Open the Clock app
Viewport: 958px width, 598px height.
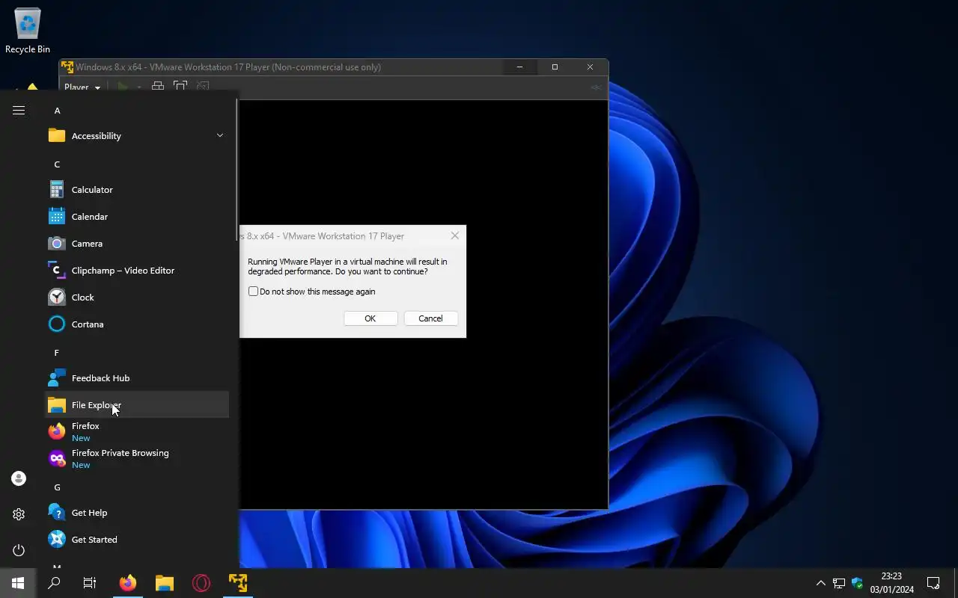click(x=137, y=298)
